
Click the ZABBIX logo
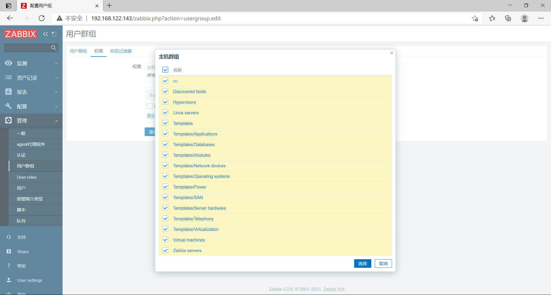[20, 34]
